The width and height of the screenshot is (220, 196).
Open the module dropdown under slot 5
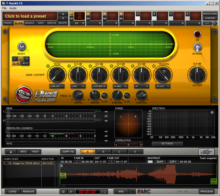(x=144, y=23)
